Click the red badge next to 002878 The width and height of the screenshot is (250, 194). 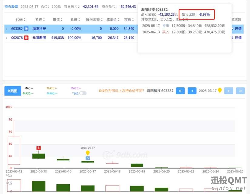click(x=26, y=38)
